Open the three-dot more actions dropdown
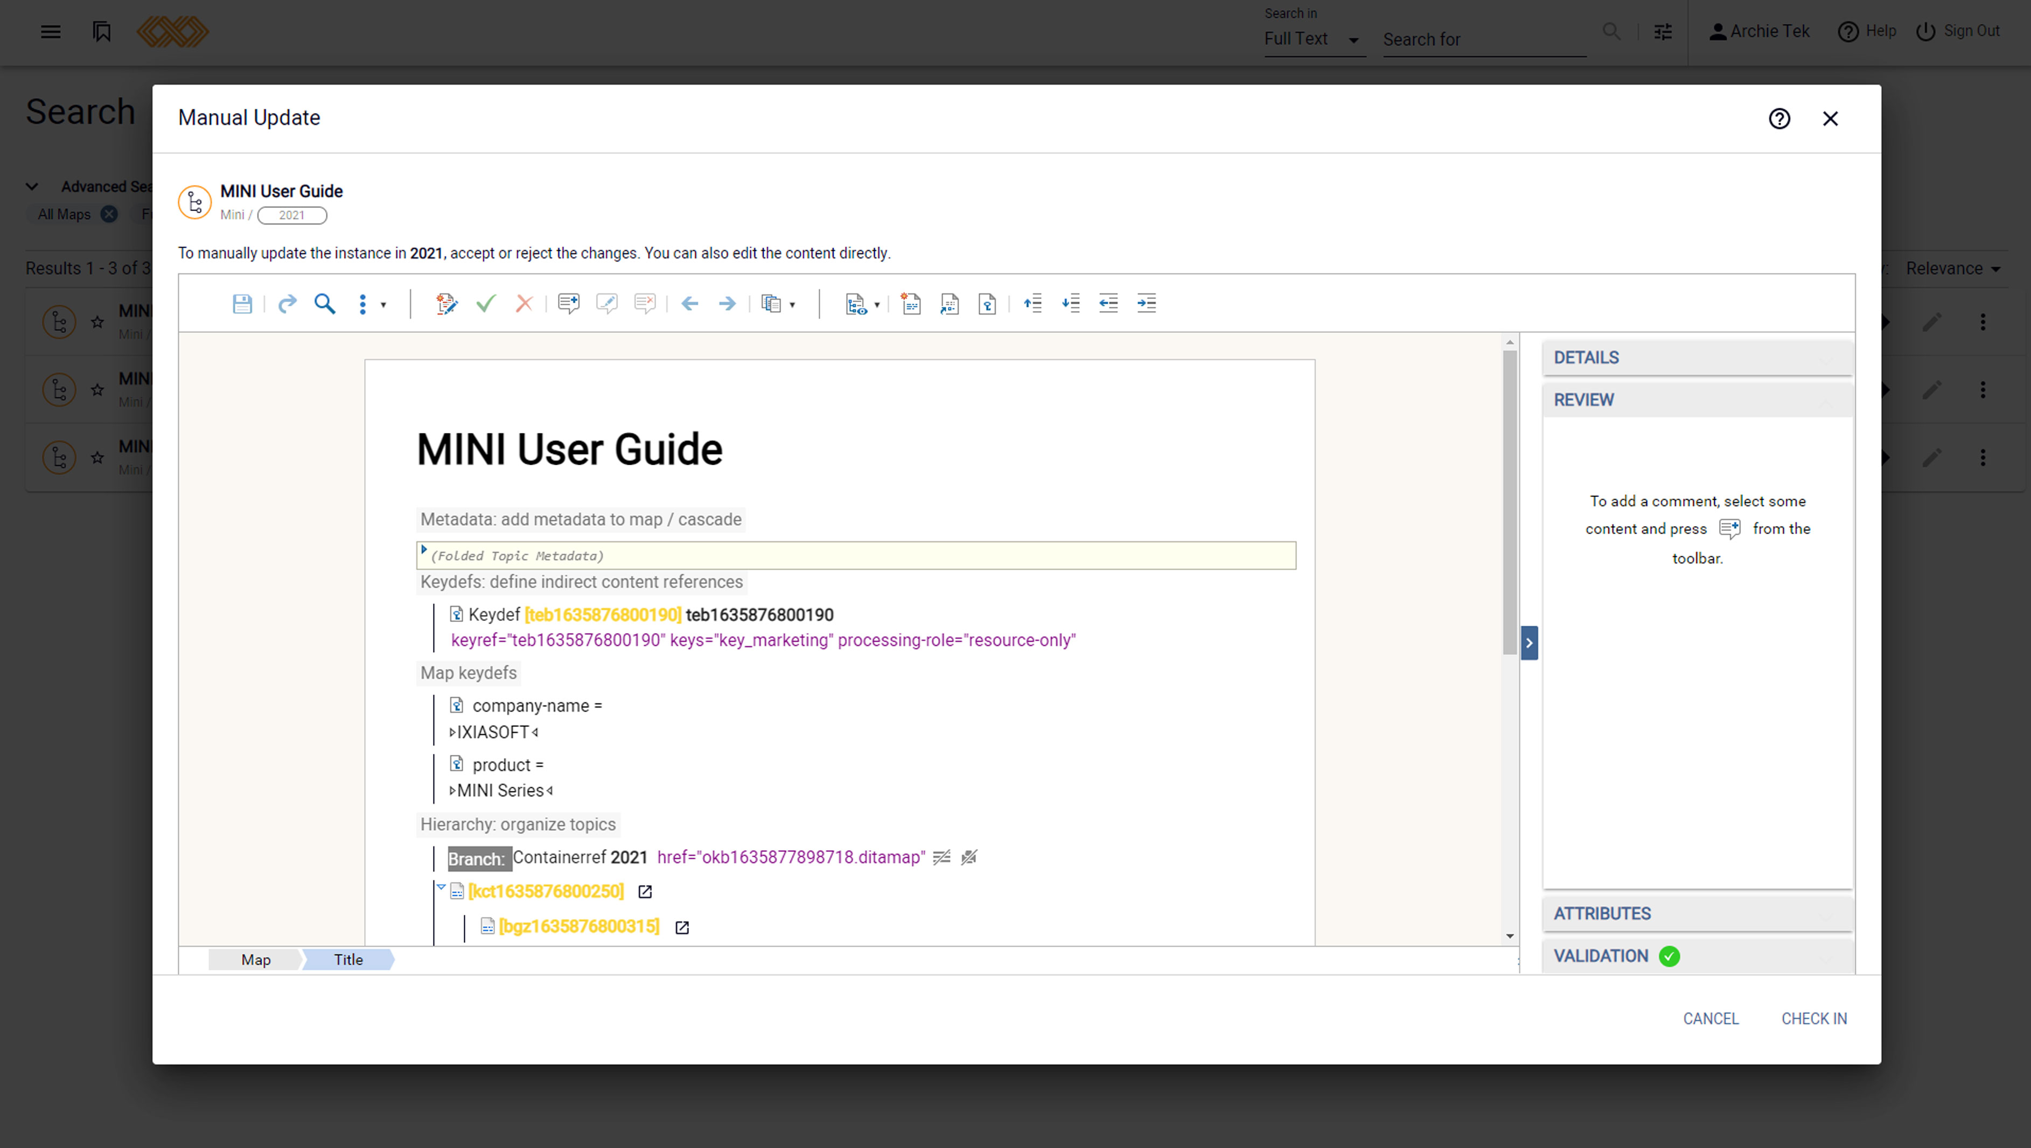 click(371, 304)
